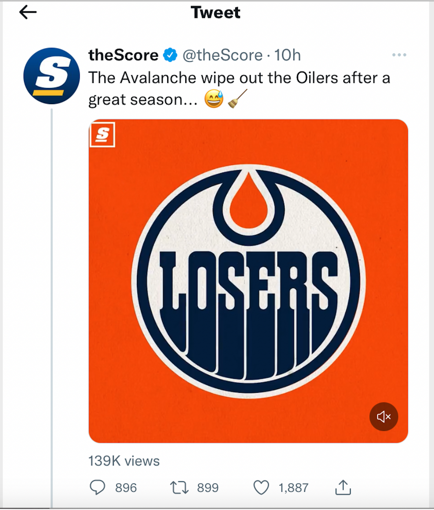Click the 10h timestamp
Screen dimensions: 434x510
(287, 55)
